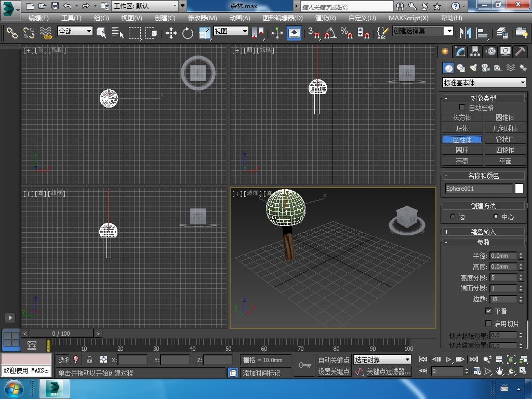The width and height of the screenshot is (532, 399).
Task: Toggle selection lock padlock icon
Action: (x=89, y=360)
